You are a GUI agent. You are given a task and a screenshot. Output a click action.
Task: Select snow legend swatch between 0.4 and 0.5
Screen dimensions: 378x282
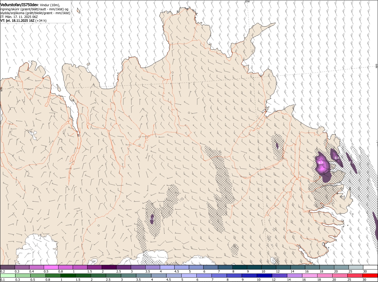[x=36, y=267]
